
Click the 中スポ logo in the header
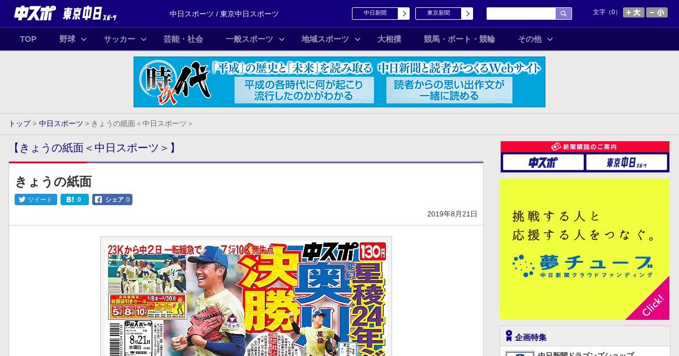coord(35,13)
